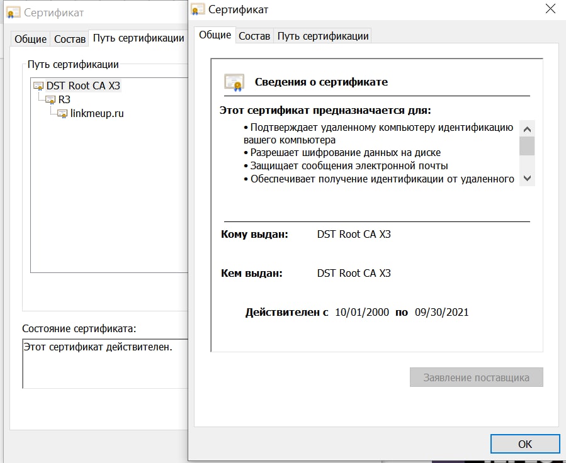The width and height of the screenshot is (566, 463).
Task: Select DST Root CA X3 tree node
Action: pyautogui.click(x=83, y=86)
